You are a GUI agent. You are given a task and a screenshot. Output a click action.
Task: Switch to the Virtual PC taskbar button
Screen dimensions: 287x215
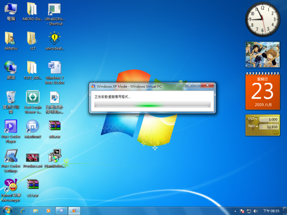(x=74, y=211)
